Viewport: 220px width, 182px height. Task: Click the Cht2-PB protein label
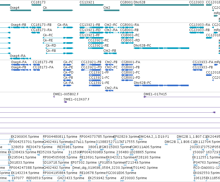[111, 62]
